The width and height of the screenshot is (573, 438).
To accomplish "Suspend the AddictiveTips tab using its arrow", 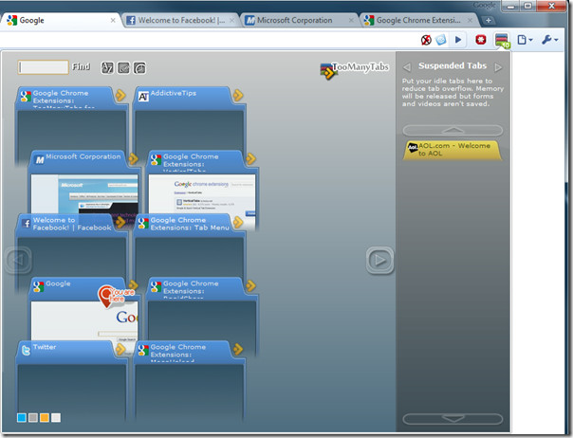I will [238, 96].
